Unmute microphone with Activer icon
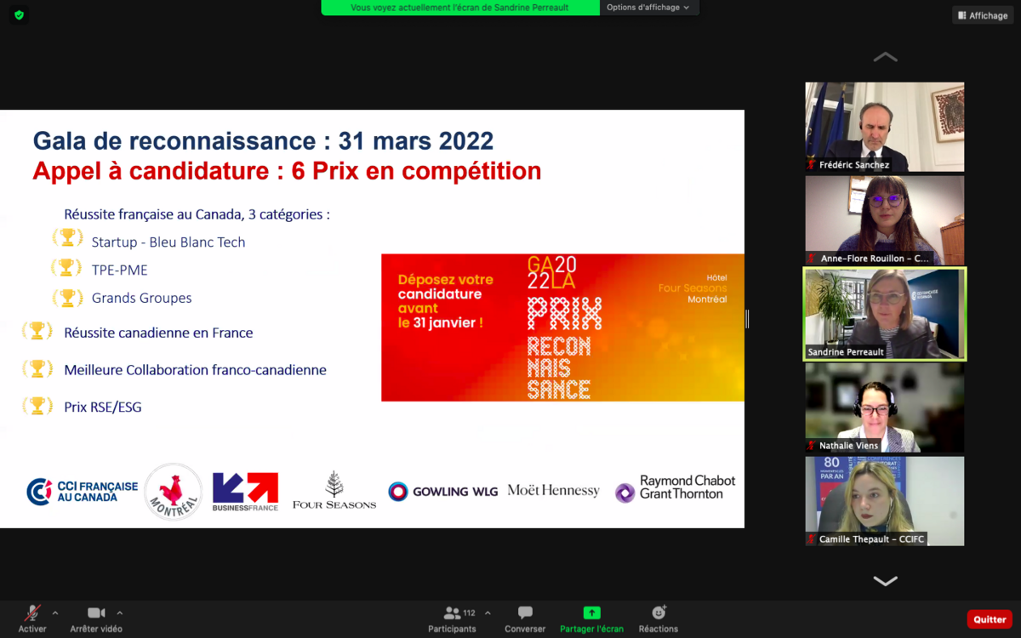This screenshot has height=638, width=1021. tap(32, 614)
